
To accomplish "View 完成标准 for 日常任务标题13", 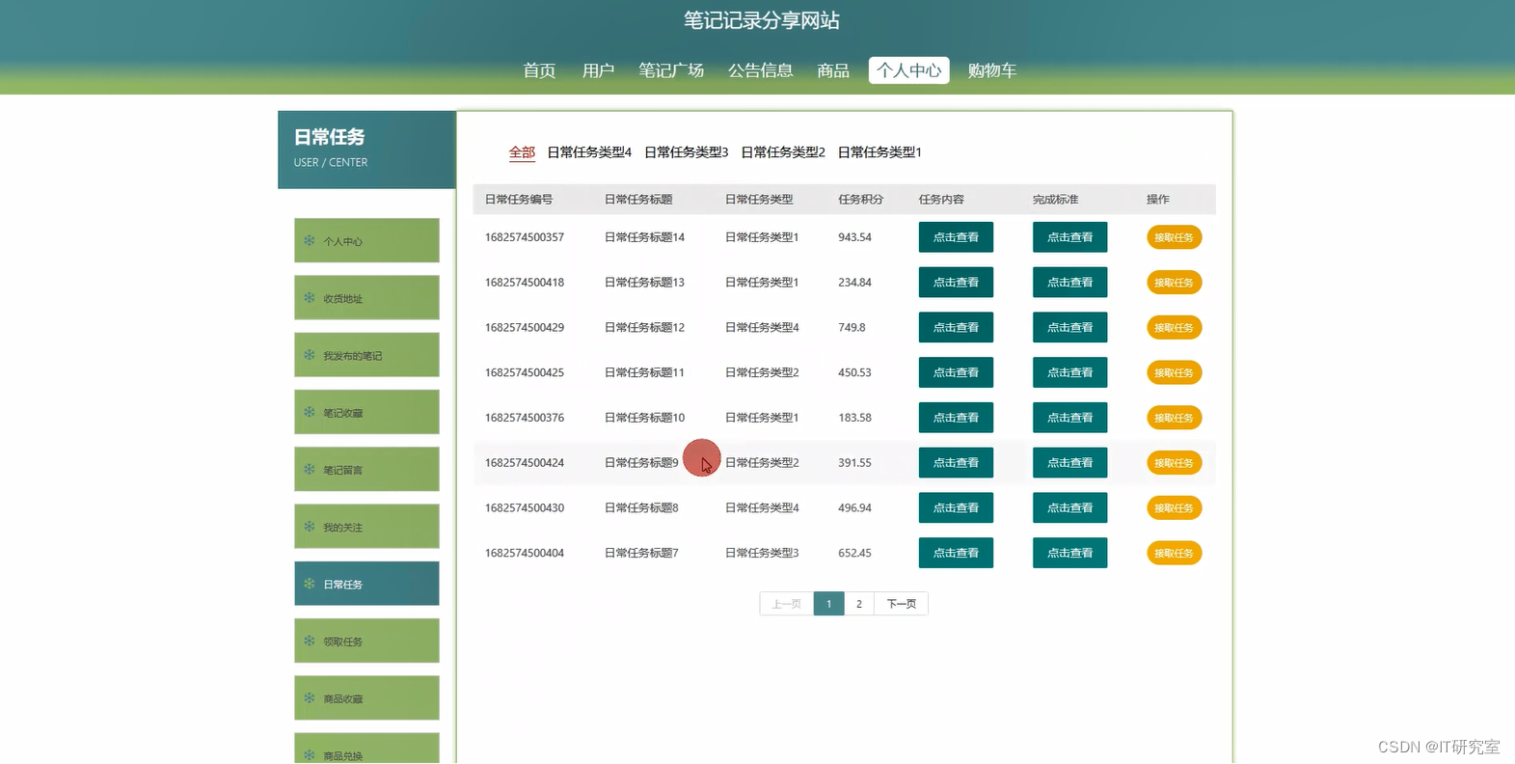I will (x=1070, y=283).
